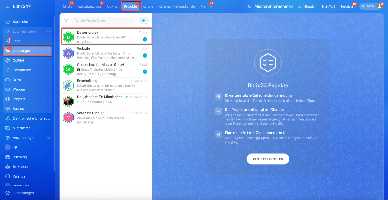The height and width of the screenshot is (200, 388).
Task: Click the red V avatar of Veranstaltung
Action: point(68,118)
